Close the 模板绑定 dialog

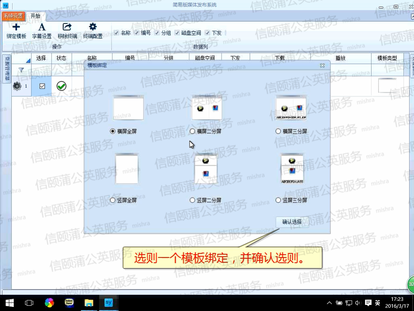322,65
